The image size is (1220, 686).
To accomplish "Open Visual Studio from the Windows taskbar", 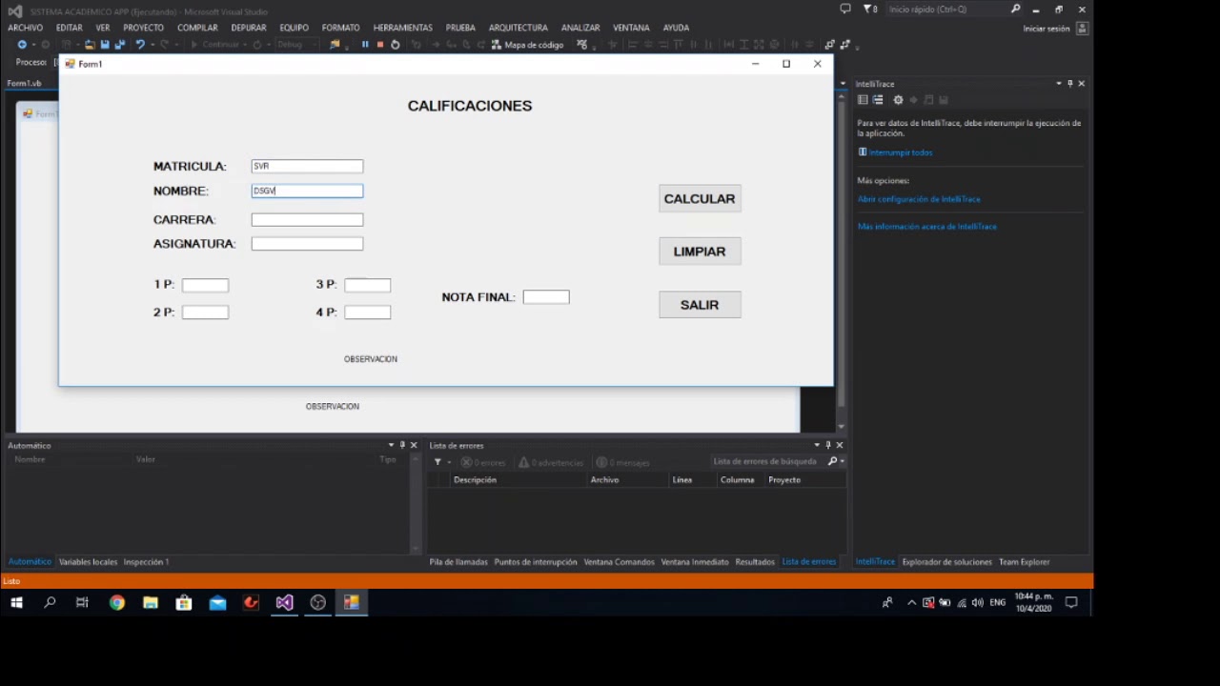I will [284, 602].
